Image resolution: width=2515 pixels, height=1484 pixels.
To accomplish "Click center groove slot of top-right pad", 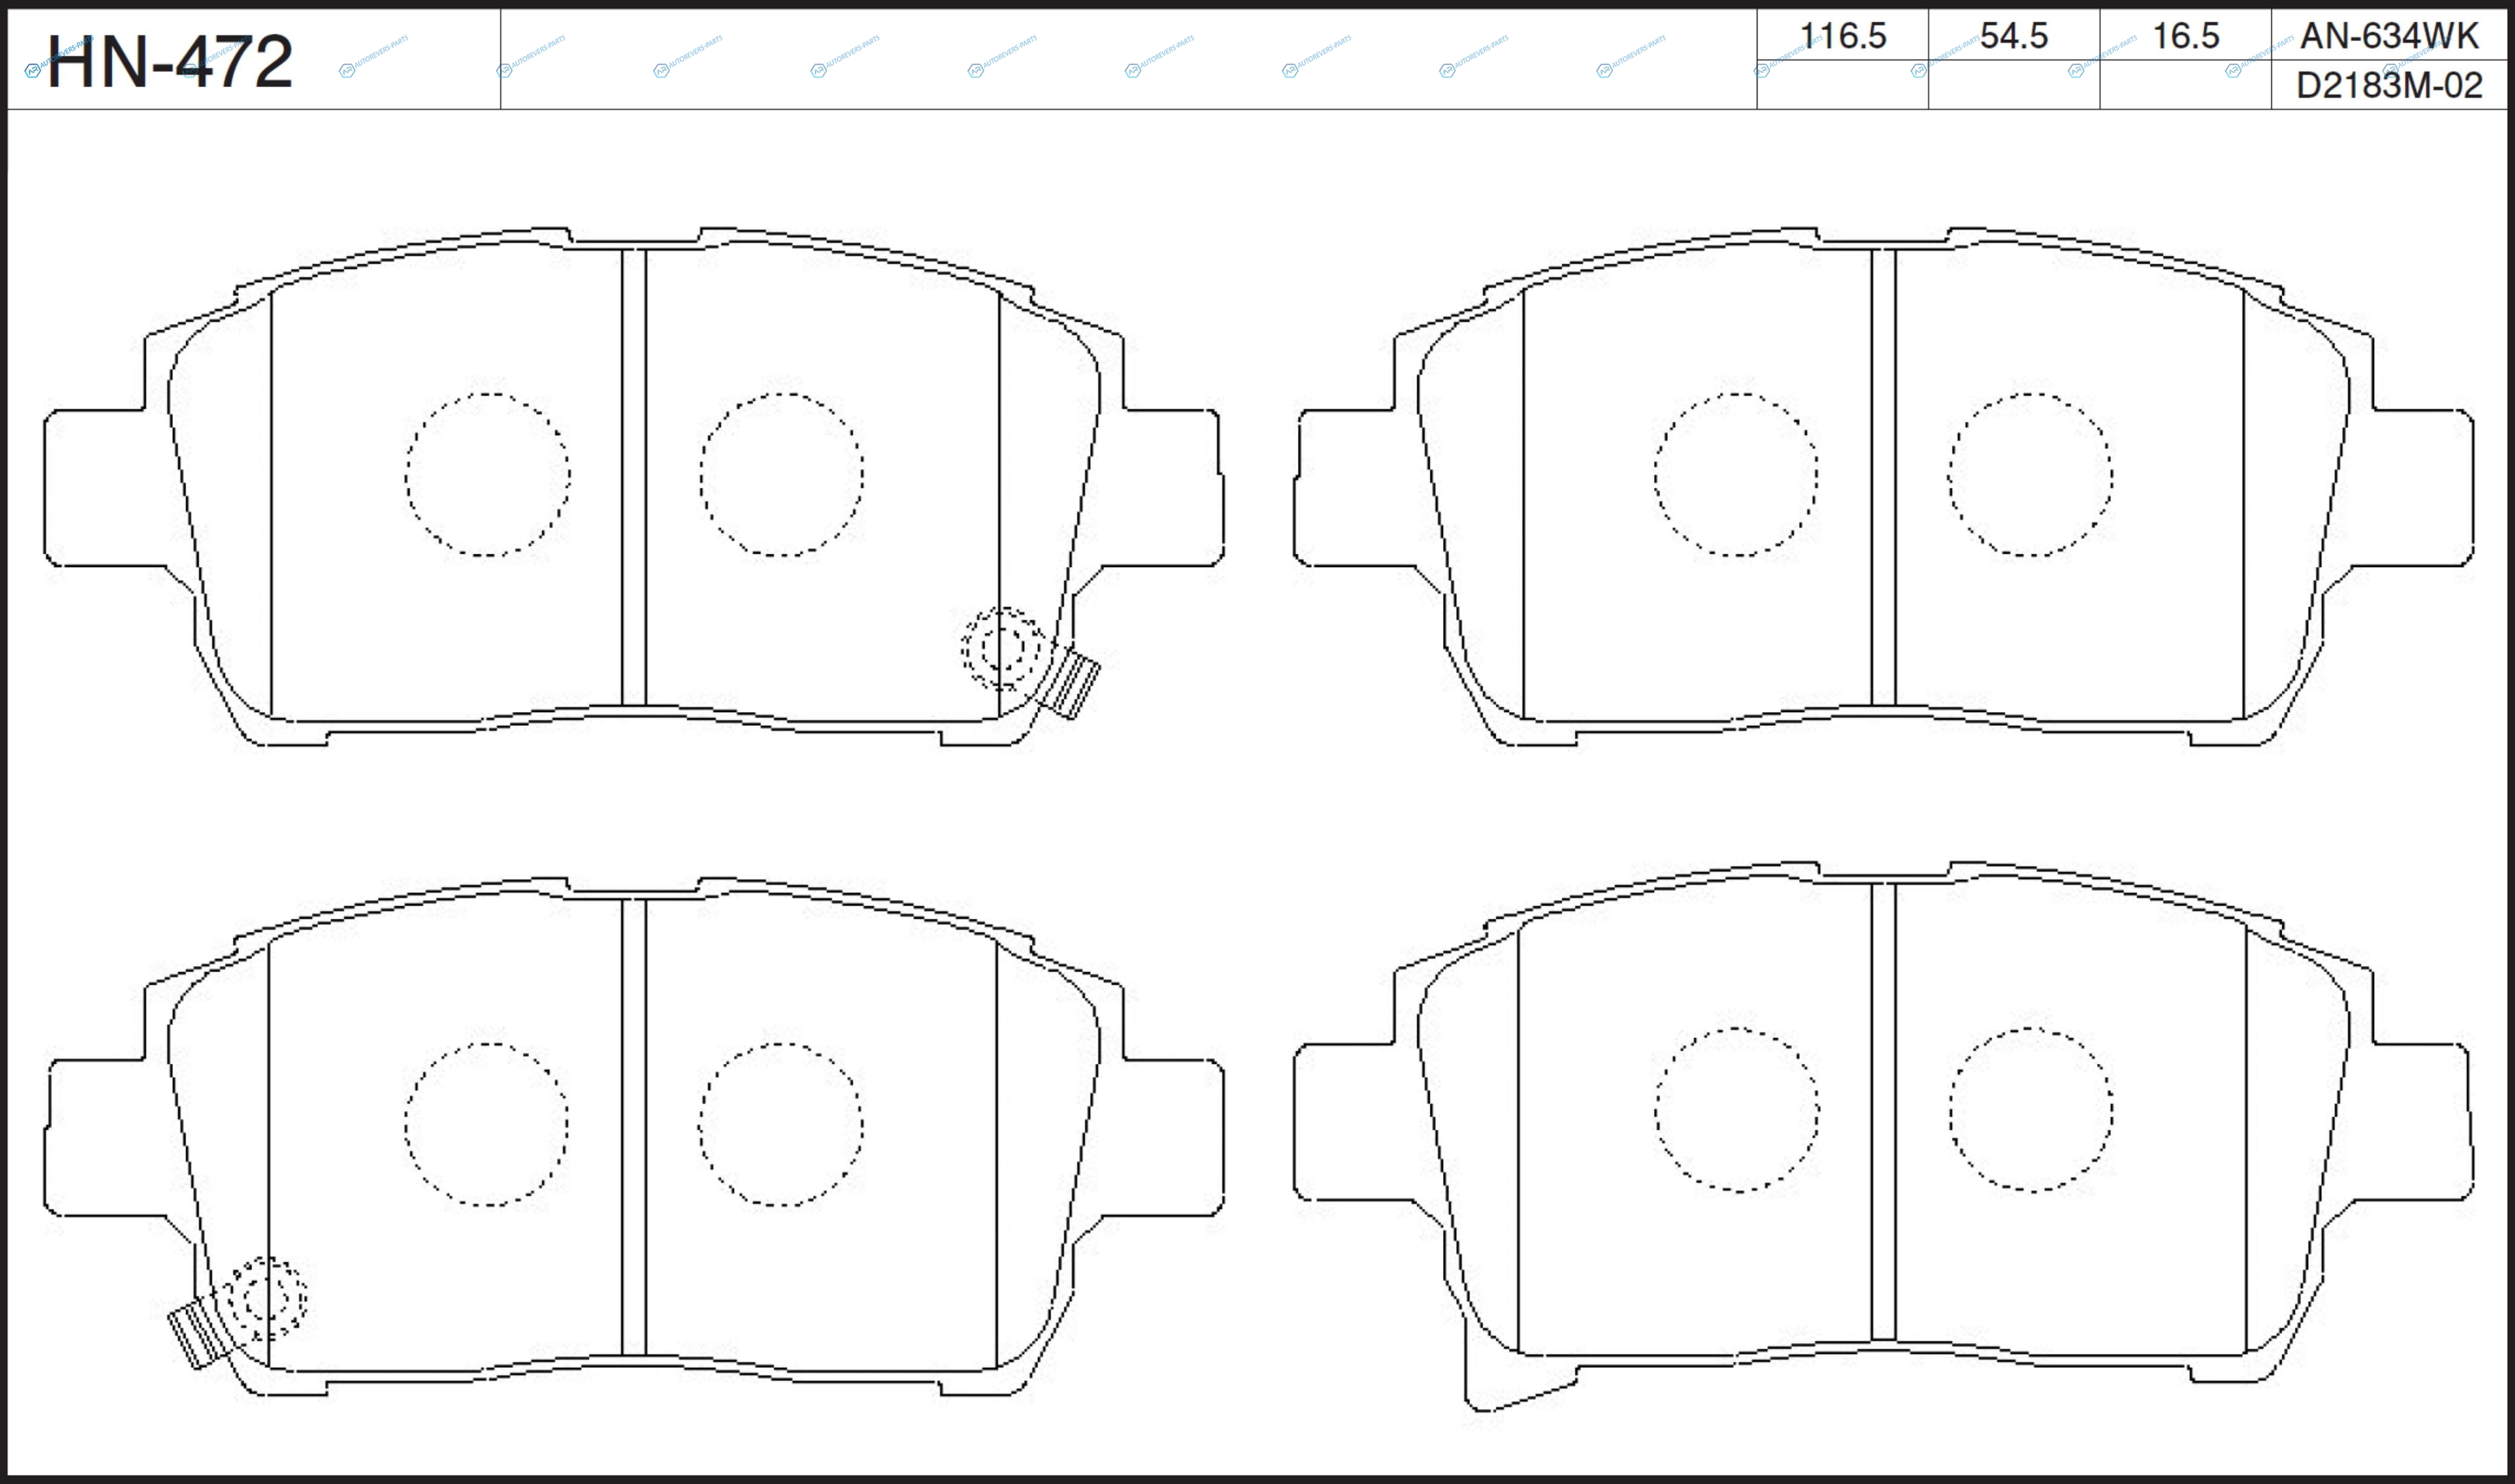I will [1883, 476].
